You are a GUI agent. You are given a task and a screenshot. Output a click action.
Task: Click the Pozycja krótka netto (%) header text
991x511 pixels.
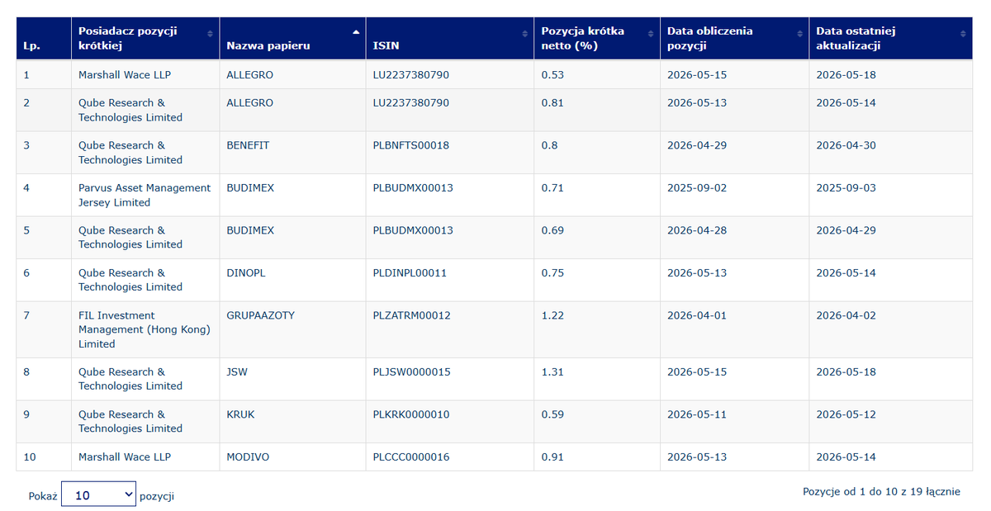click(x=583, y=38)
